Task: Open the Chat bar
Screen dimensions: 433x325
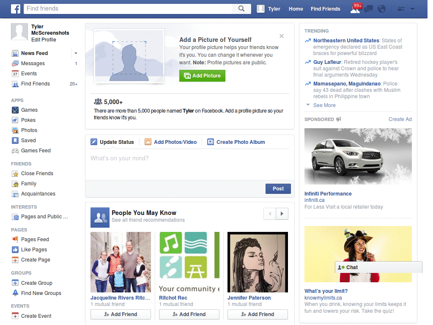Action: (x=378, y=267)
